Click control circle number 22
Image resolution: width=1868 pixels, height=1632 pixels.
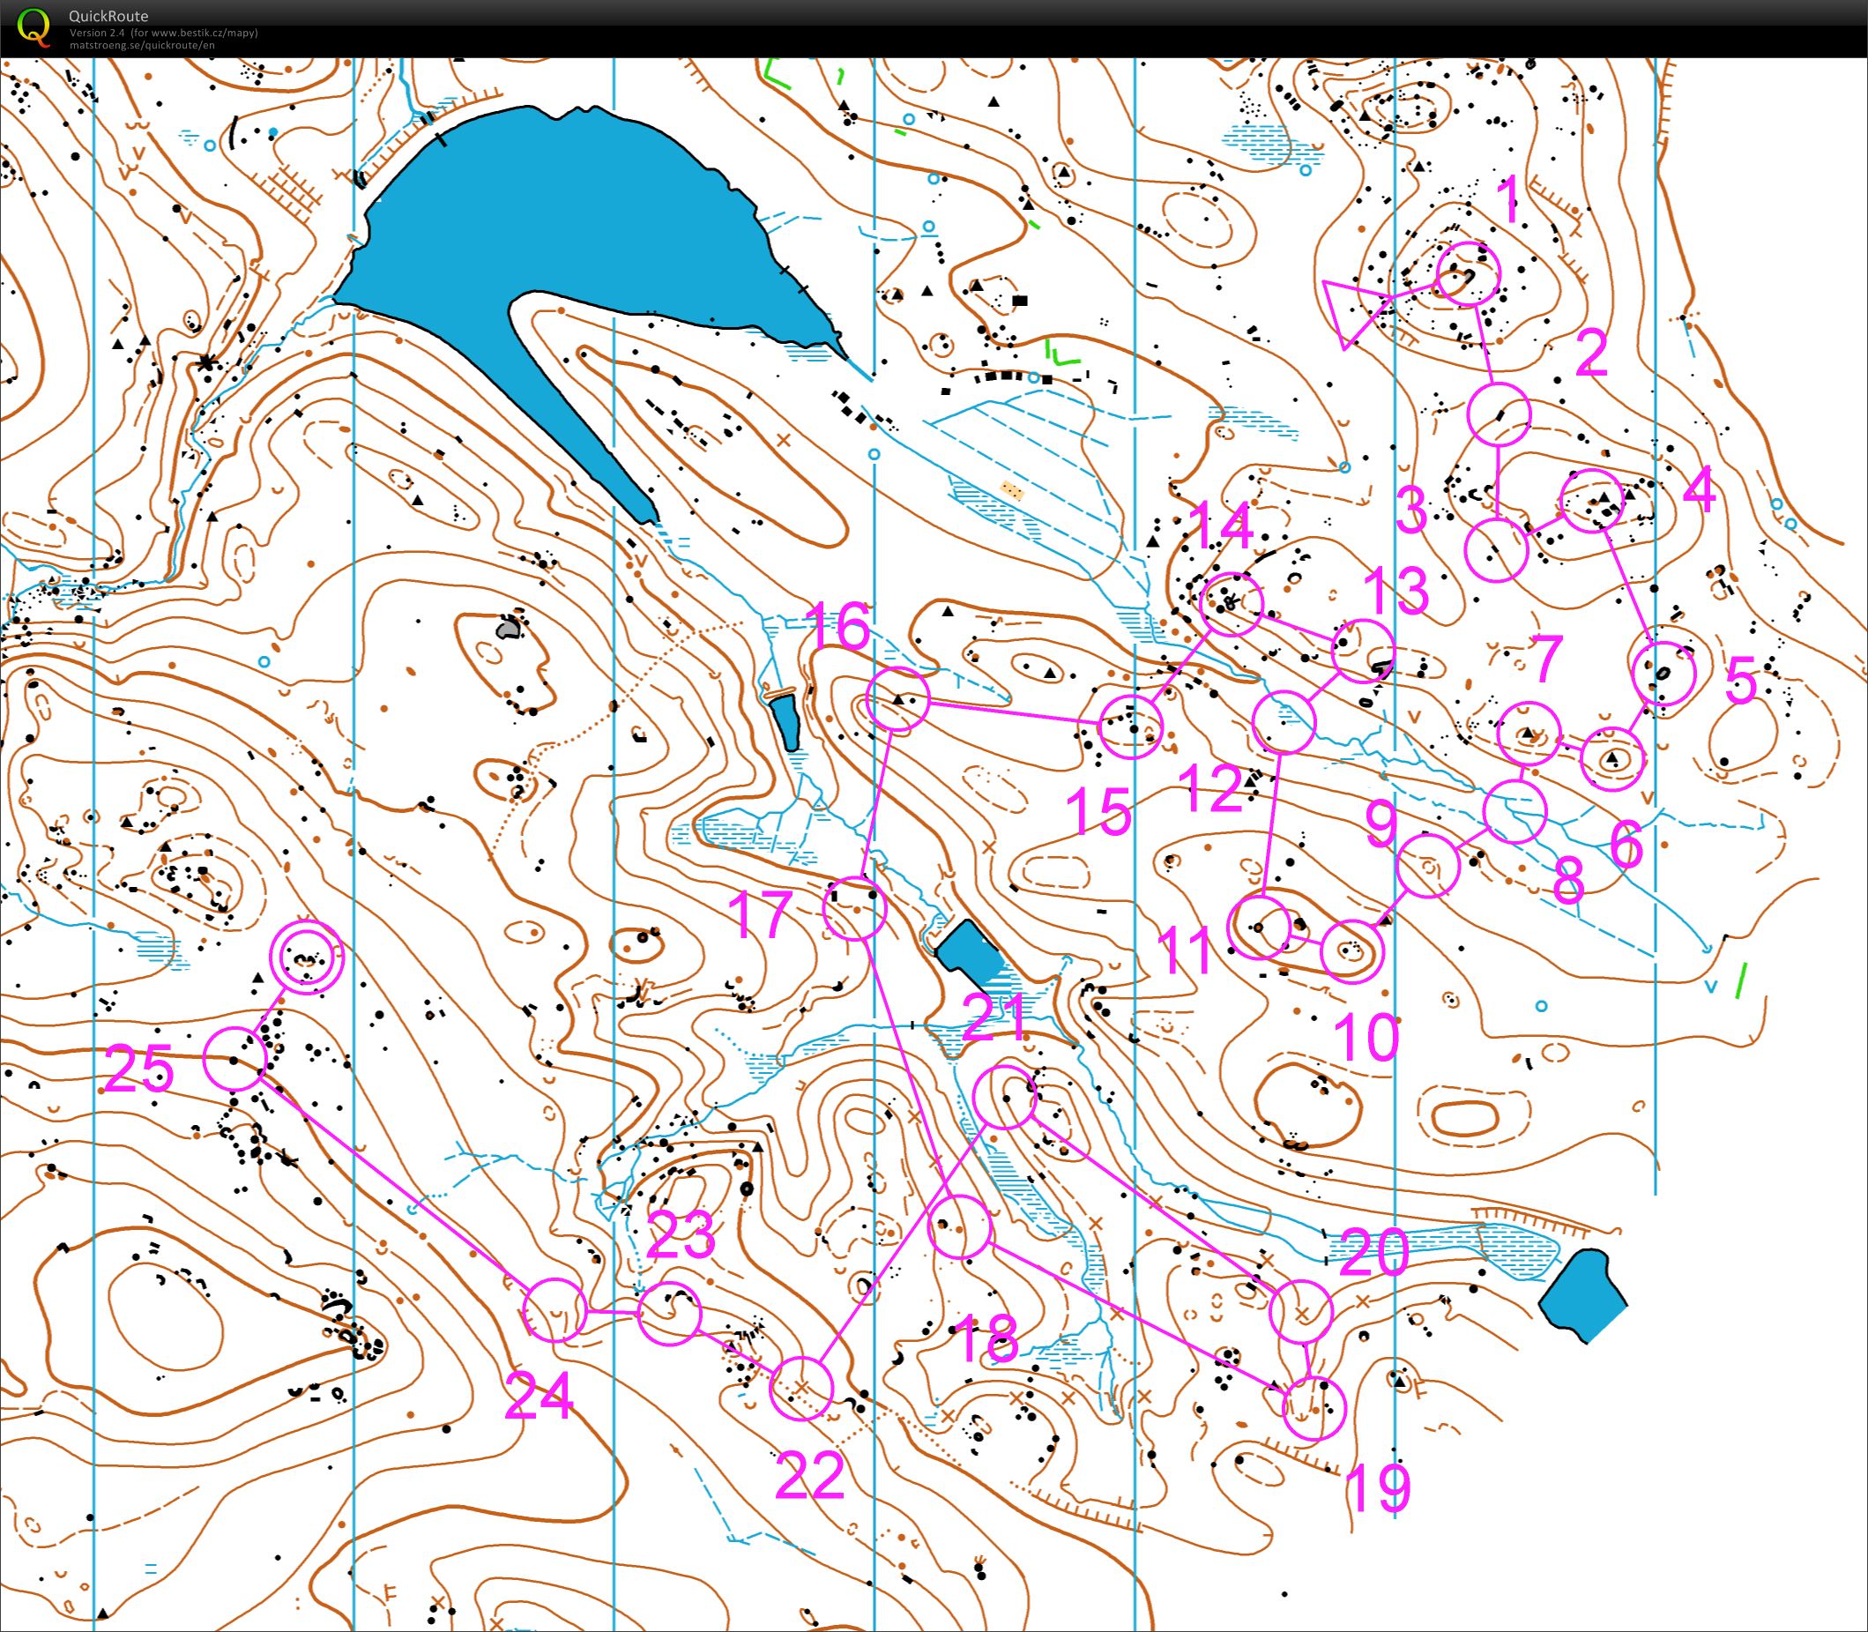point(801,1388)
